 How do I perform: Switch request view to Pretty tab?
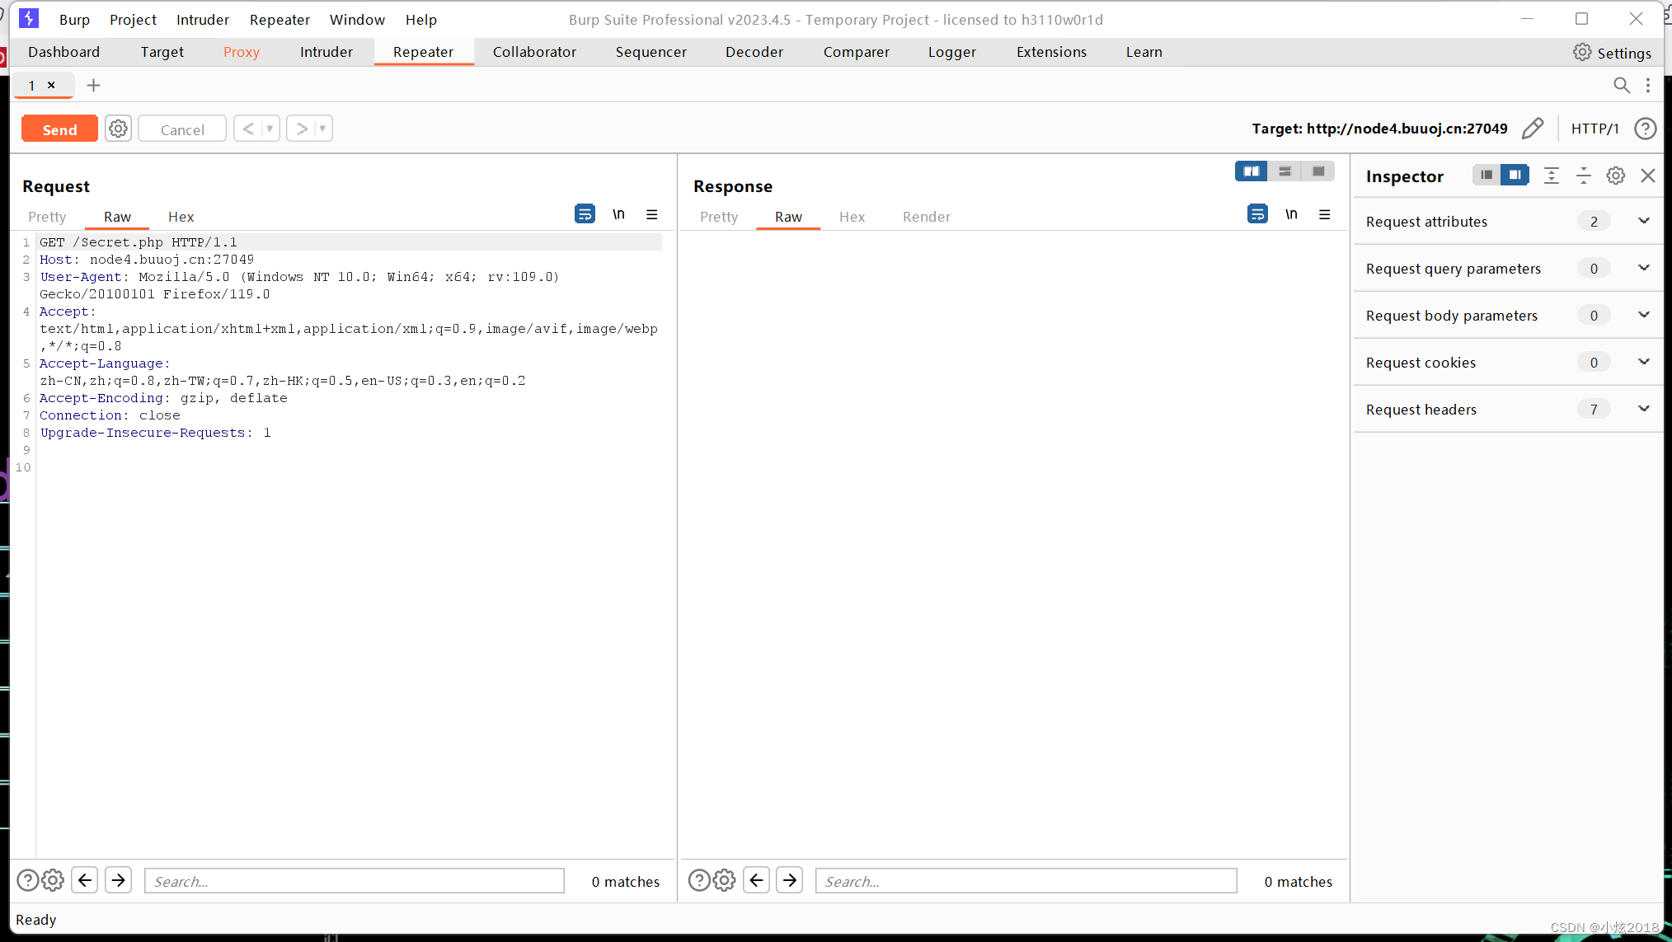[x=47, y=217]
